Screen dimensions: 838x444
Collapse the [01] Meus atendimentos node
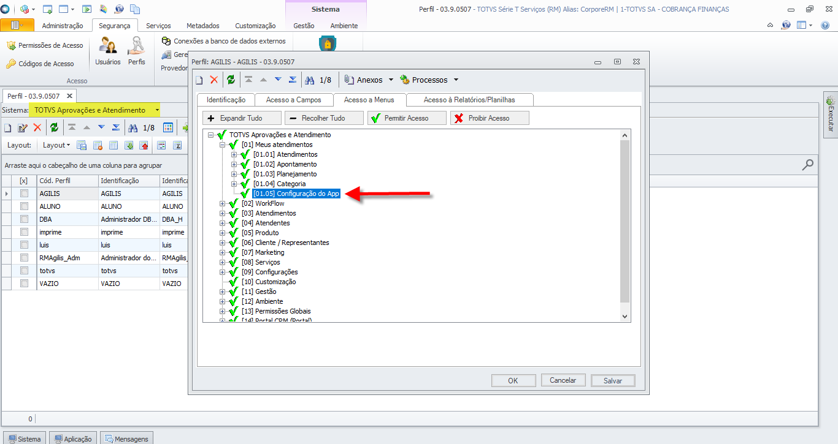tap(223, 145)
